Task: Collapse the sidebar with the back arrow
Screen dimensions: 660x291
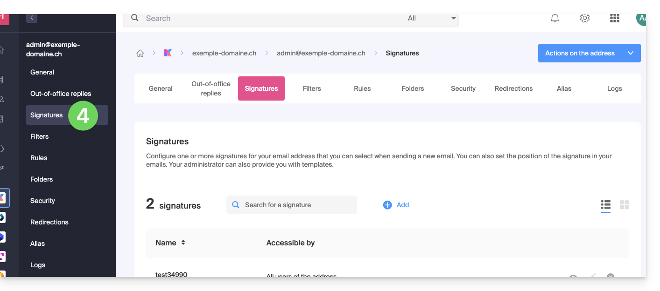Action: tap(32, 18)
